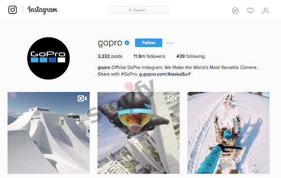Follow the gopro account
The width and height of the screenshot is (281, 178).
click(x=148, y=43)
